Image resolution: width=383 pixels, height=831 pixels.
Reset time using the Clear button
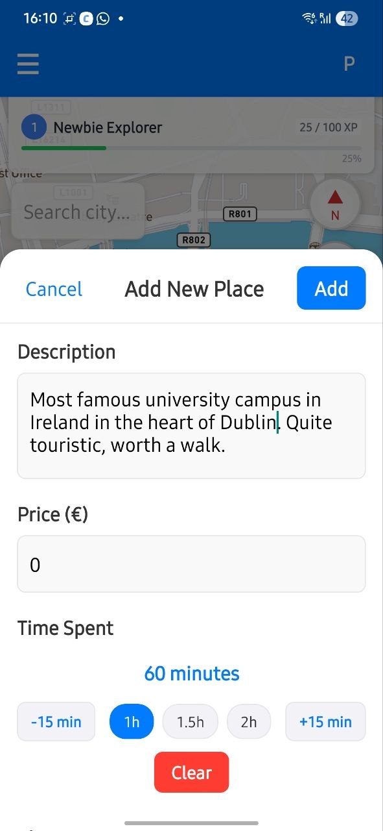[x=191, y=772]
